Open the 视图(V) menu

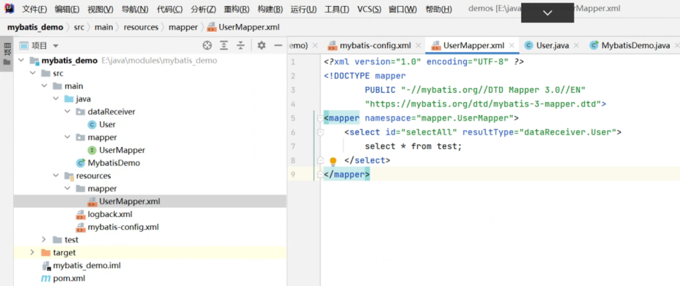100,9
